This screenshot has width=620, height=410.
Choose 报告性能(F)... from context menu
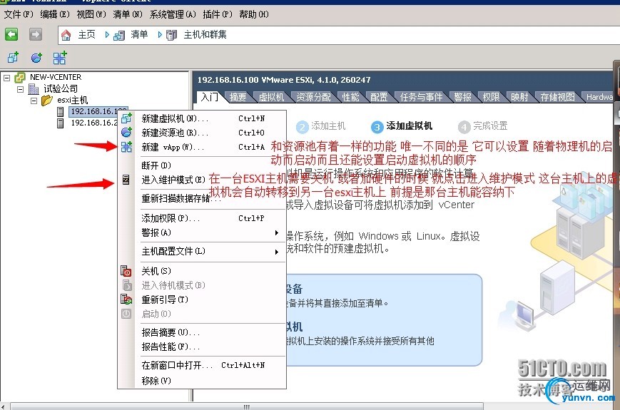[202, 347]
